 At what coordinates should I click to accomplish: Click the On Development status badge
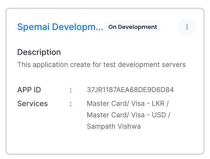(133, 27)
